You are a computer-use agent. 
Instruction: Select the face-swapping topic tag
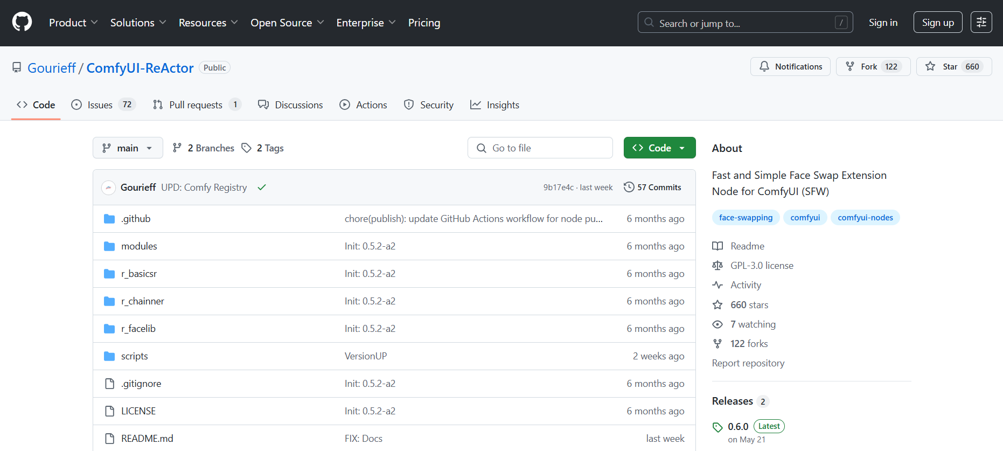746,217
